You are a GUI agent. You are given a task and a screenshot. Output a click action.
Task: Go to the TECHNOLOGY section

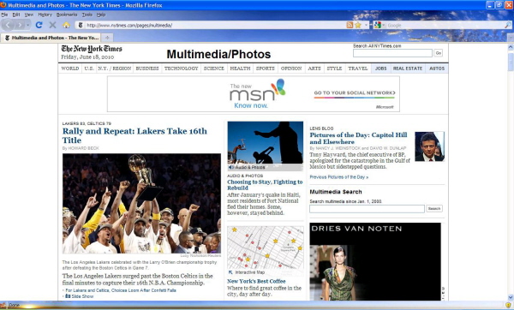181,69
